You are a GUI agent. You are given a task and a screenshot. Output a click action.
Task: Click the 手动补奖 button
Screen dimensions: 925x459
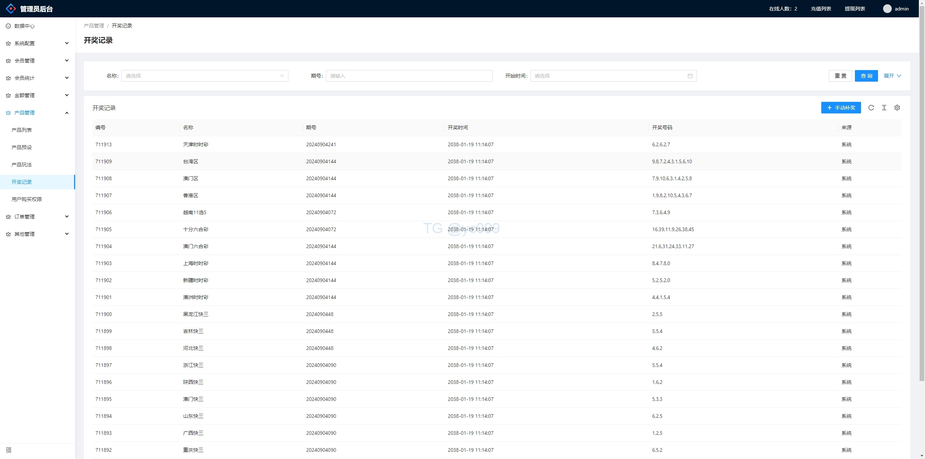click(x=841, y=108)
